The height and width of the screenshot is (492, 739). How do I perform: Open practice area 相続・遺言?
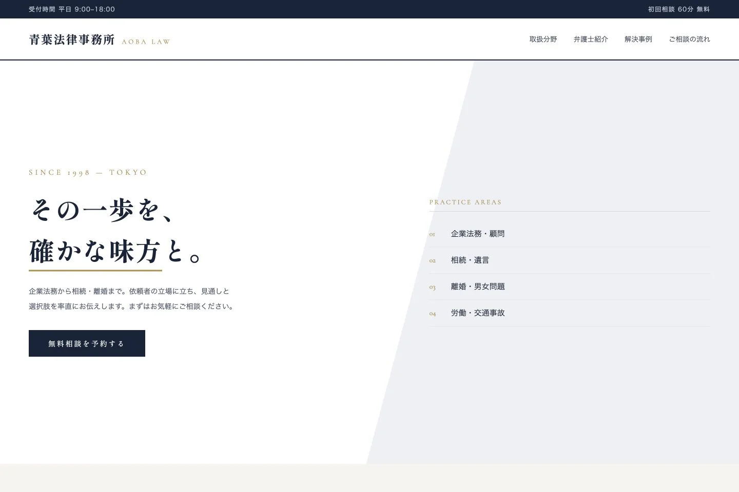click(x=570, y=260)
